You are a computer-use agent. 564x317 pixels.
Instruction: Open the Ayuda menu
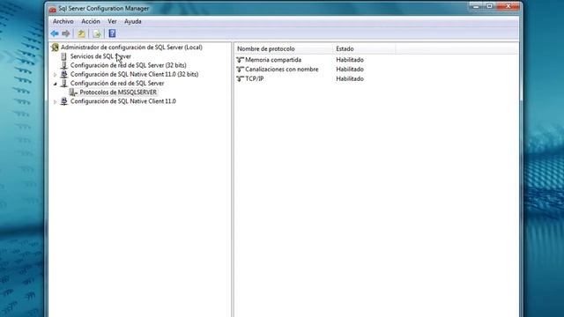click(x=133, y=21)
